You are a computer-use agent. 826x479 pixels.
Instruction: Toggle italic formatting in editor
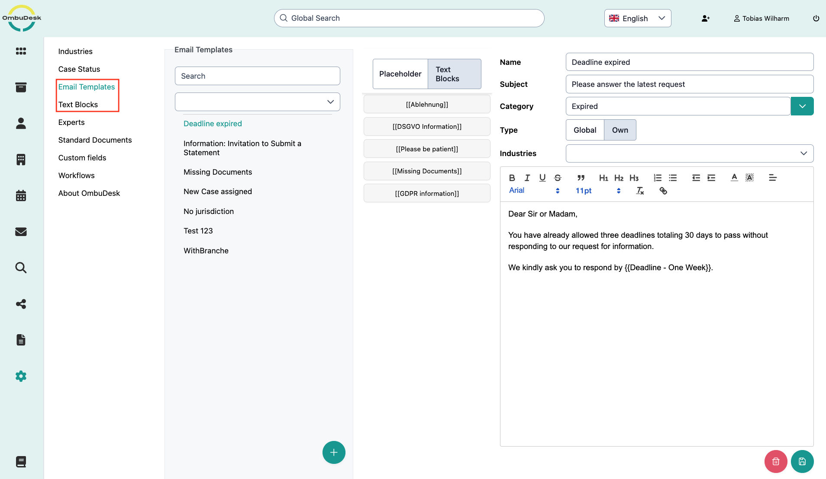click(527, 178)
